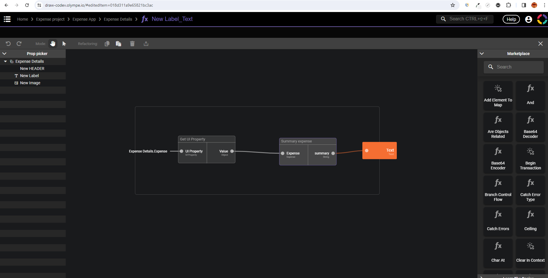Click the Help button

(511, 19)
